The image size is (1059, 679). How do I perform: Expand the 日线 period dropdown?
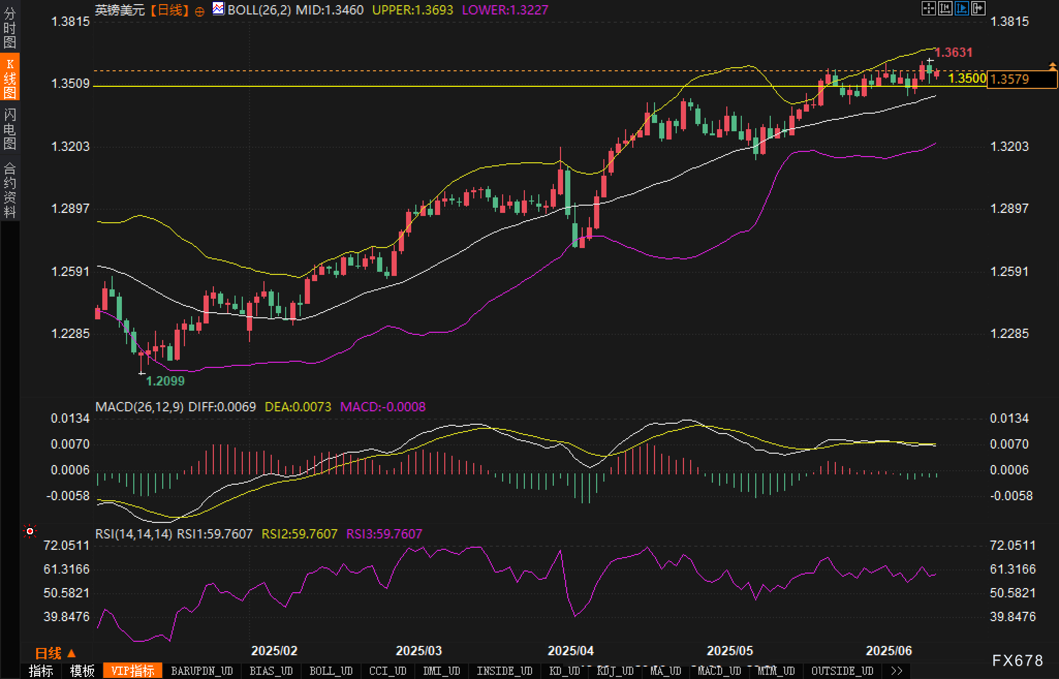click(x=55, y=654)
